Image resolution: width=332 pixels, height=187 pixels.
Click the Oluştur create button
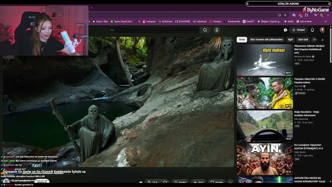(x=298, y=30)
